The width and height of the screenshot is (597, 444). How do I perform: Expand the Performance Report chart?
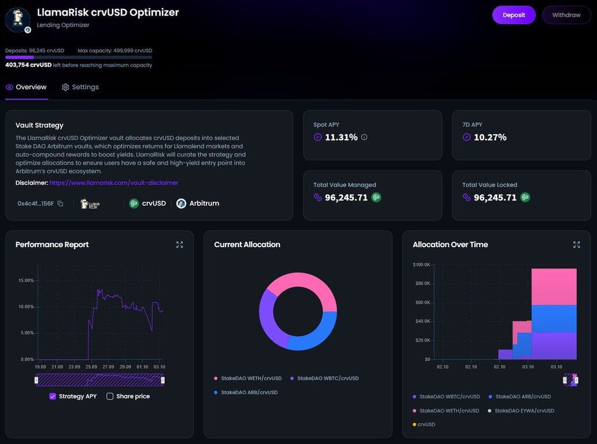pyautogui.click(x=179, y=245)
